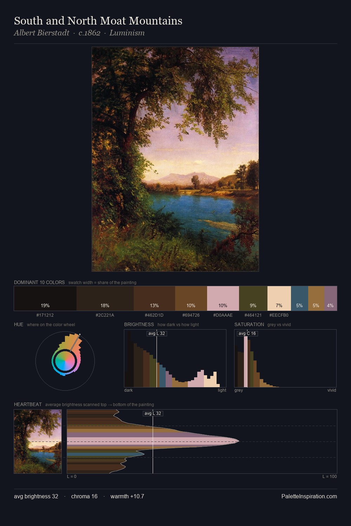
Task: Click the tan 5% swatch
Action: [x=316, y=298]
